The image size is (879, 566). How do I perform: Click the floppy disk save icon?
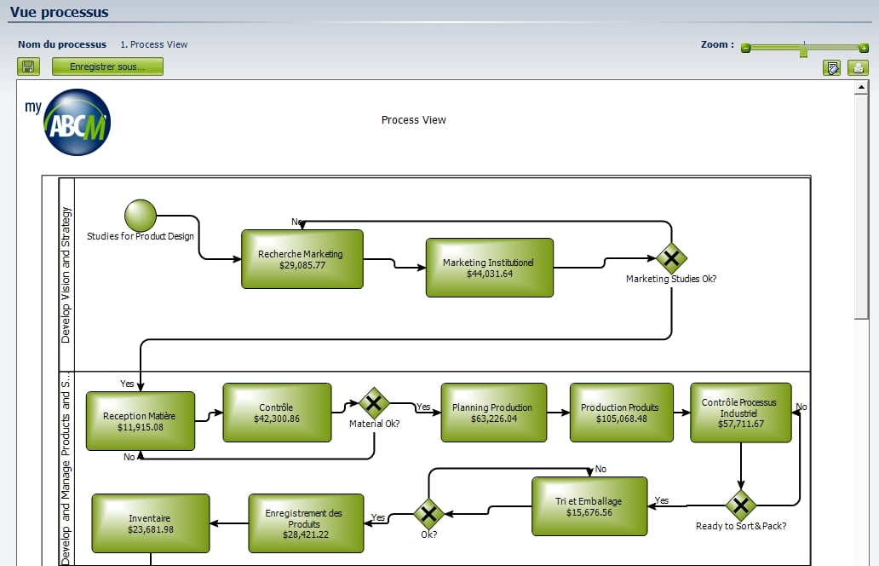pos(29,66)
